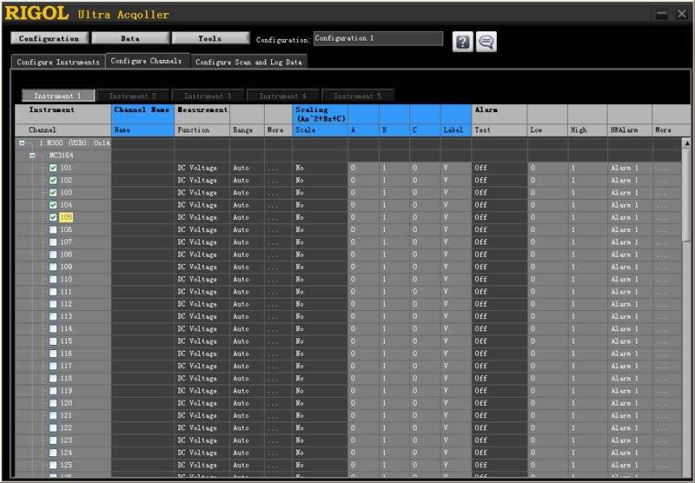Click scrollbar up arrow in channel table
This screenshot has width=695, height=483.
pos(686,143)
